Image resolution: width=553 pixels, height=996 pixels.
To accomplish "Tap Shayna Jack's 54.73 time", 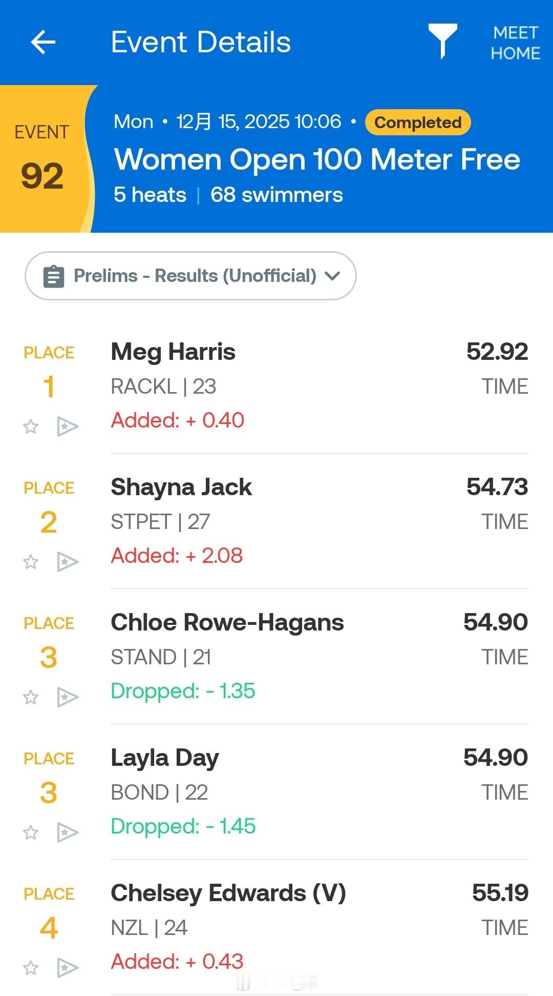I will click(x=497, y=487).
